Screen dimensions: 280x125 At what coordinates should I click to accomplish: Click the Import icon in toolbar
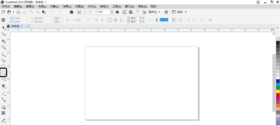point(79,12)
